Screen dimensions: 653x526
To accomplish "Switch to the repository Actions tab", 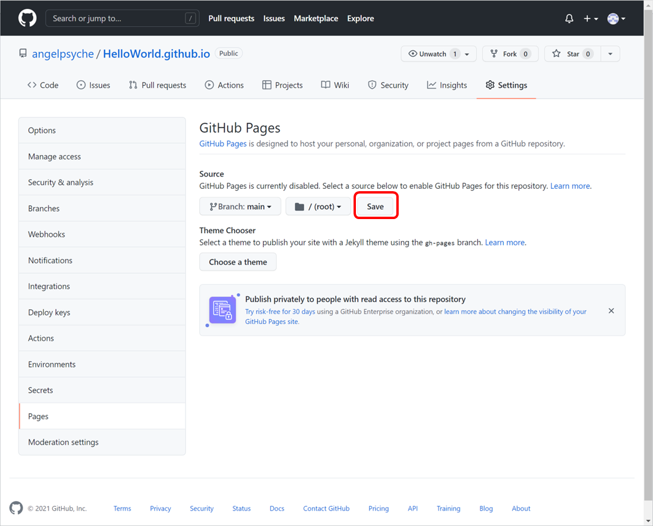I will 224,85.
